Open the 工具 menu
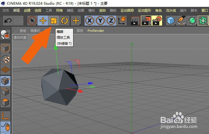Screen dimensions: 209x134 [49, 10]
